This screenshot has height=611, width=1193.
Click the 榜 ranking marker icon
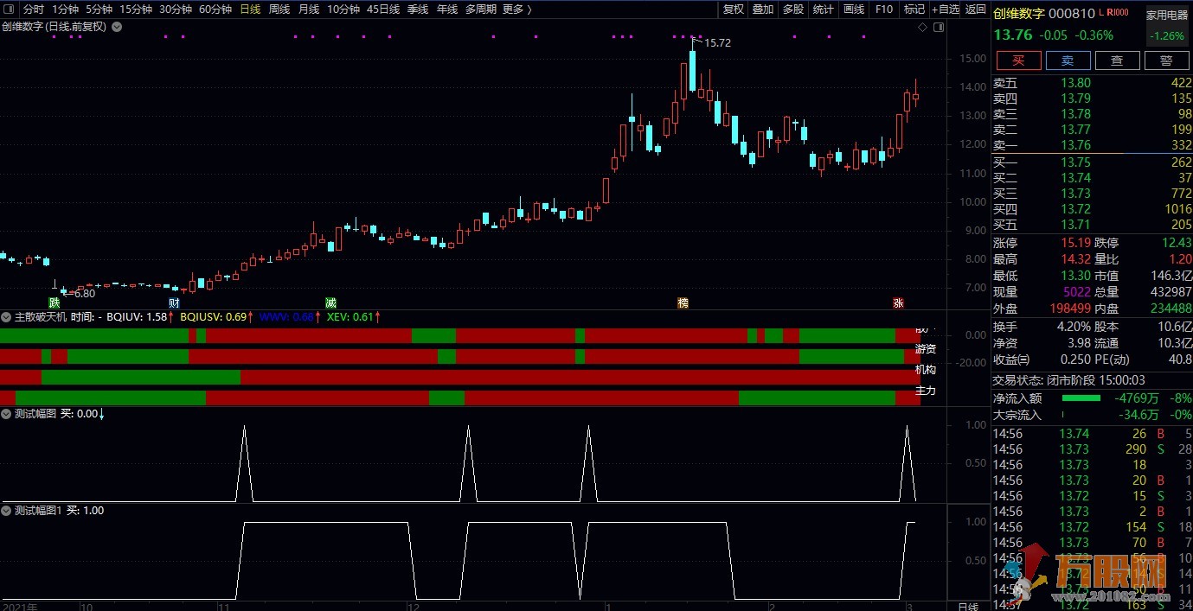[x=683, y=302]
